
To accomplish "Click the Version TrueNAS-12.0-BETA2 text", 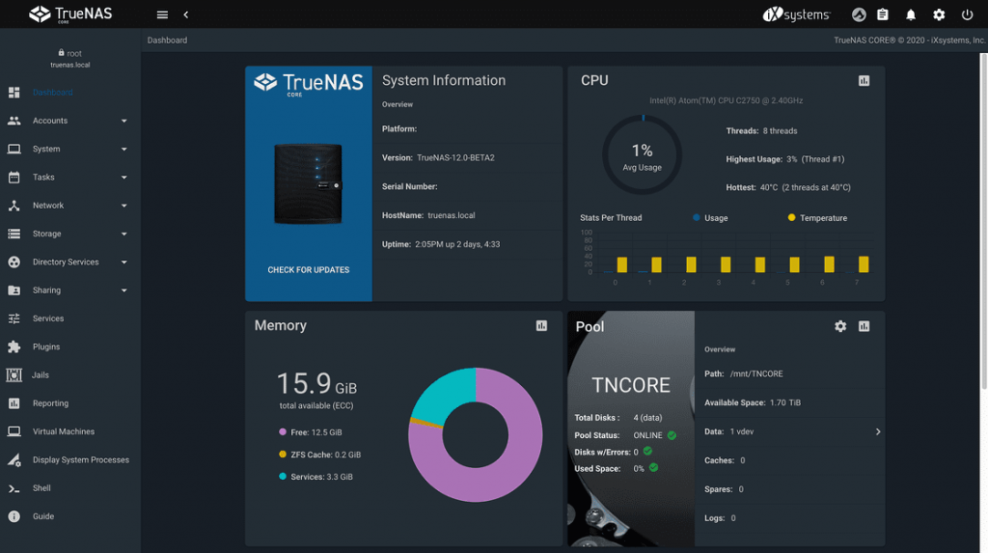I will 438,157.
